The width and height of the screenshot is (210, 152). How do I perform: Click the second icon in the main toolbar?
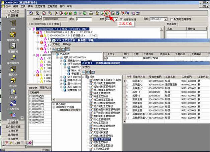point(37,13)
